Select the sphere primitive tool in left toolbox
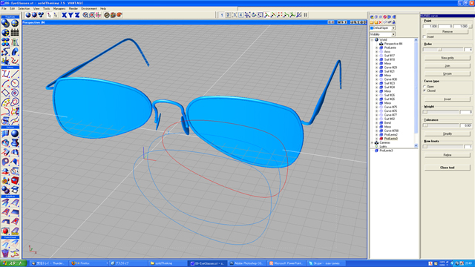This screenshot has height=267, width=475. point(15,133)
